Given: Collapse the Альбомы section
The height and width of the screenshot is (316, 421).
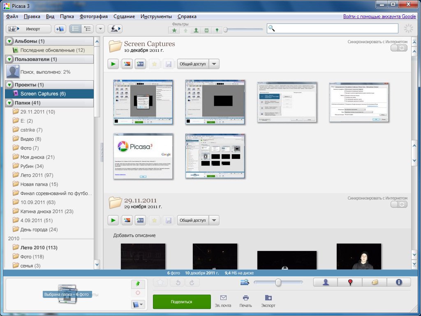Looking at the screenshot, I should (10, 41).
